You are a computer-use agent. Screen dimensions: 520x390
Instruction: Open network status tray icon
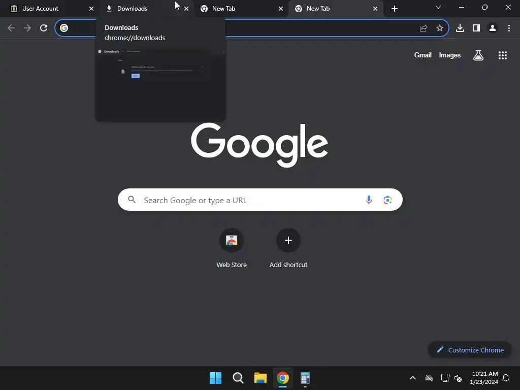click(x=445, y=378)
